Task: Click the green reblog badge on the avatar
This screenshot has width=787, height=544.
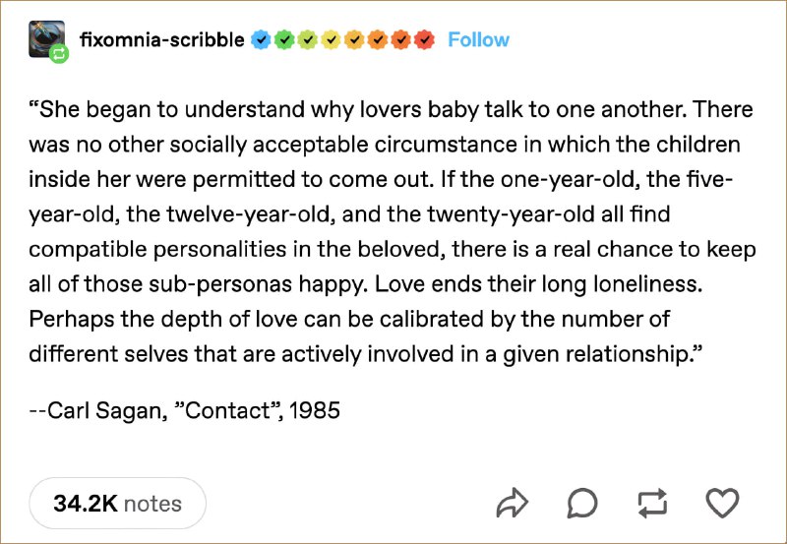Action: 59,54
